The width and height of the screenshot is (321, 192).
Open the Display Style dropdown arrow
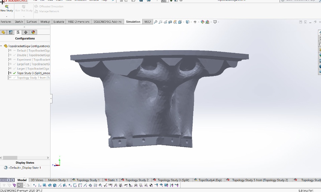point(191,22)
